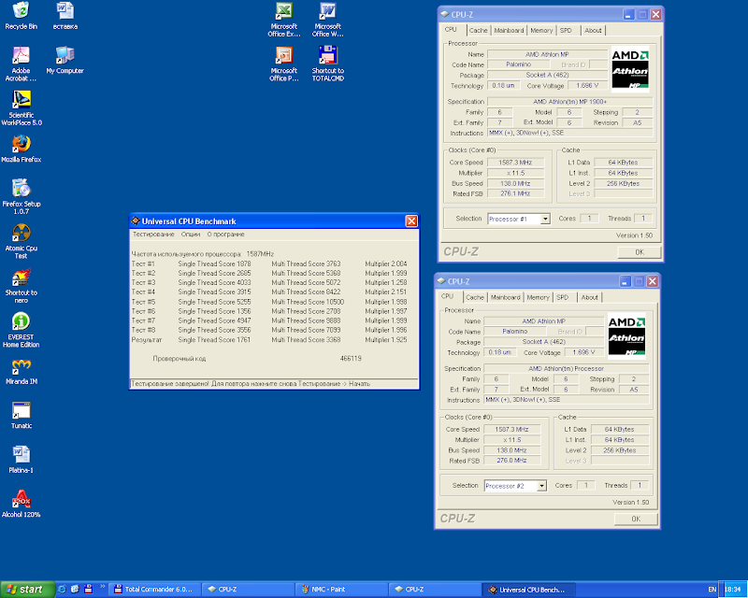
Task: Click the title bar icon of the Processor #1 CPU-Z window
Action: point(445,14)
